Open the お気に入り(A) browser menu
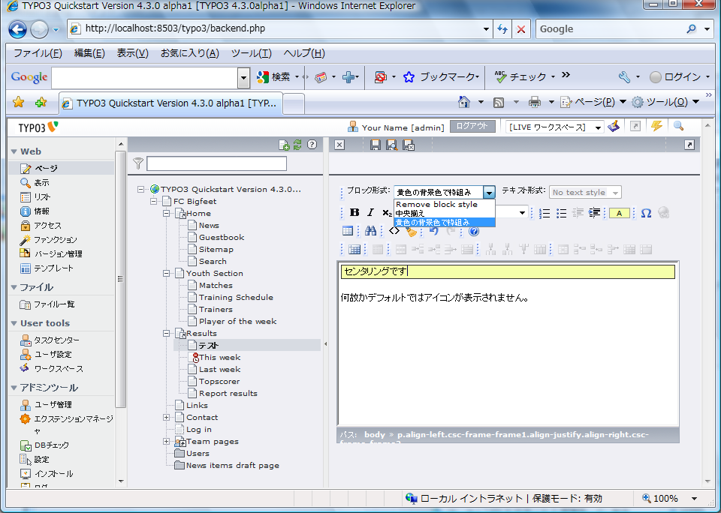The image size is (721, 513). (189, 53)
